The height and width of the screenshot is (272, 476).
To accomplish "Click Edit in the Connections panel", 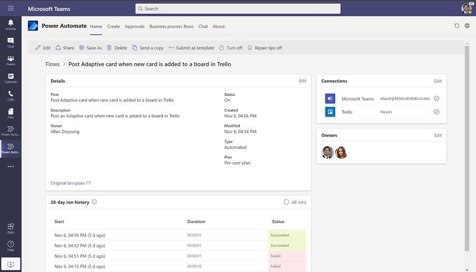I will pos(438,81).
